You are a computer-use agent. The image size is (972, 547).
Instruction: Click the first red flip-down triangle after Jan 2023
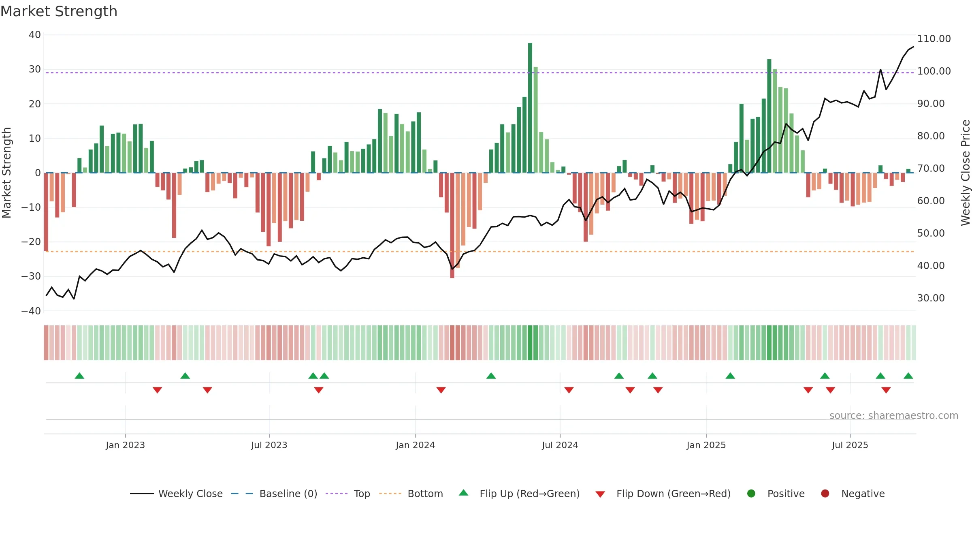[158, 390]
